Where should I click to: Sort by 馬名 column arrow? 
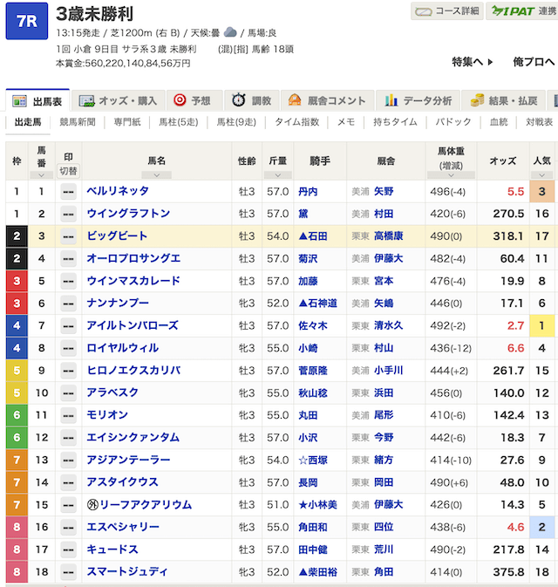pos(156,174)
